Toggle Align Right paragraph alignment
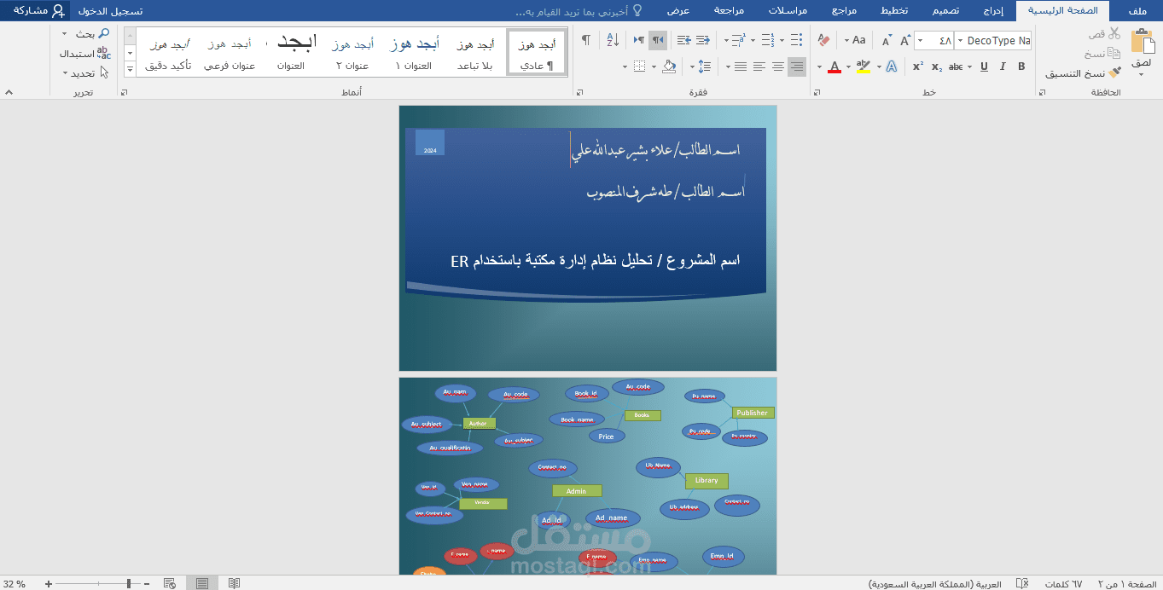 point(797,67)
